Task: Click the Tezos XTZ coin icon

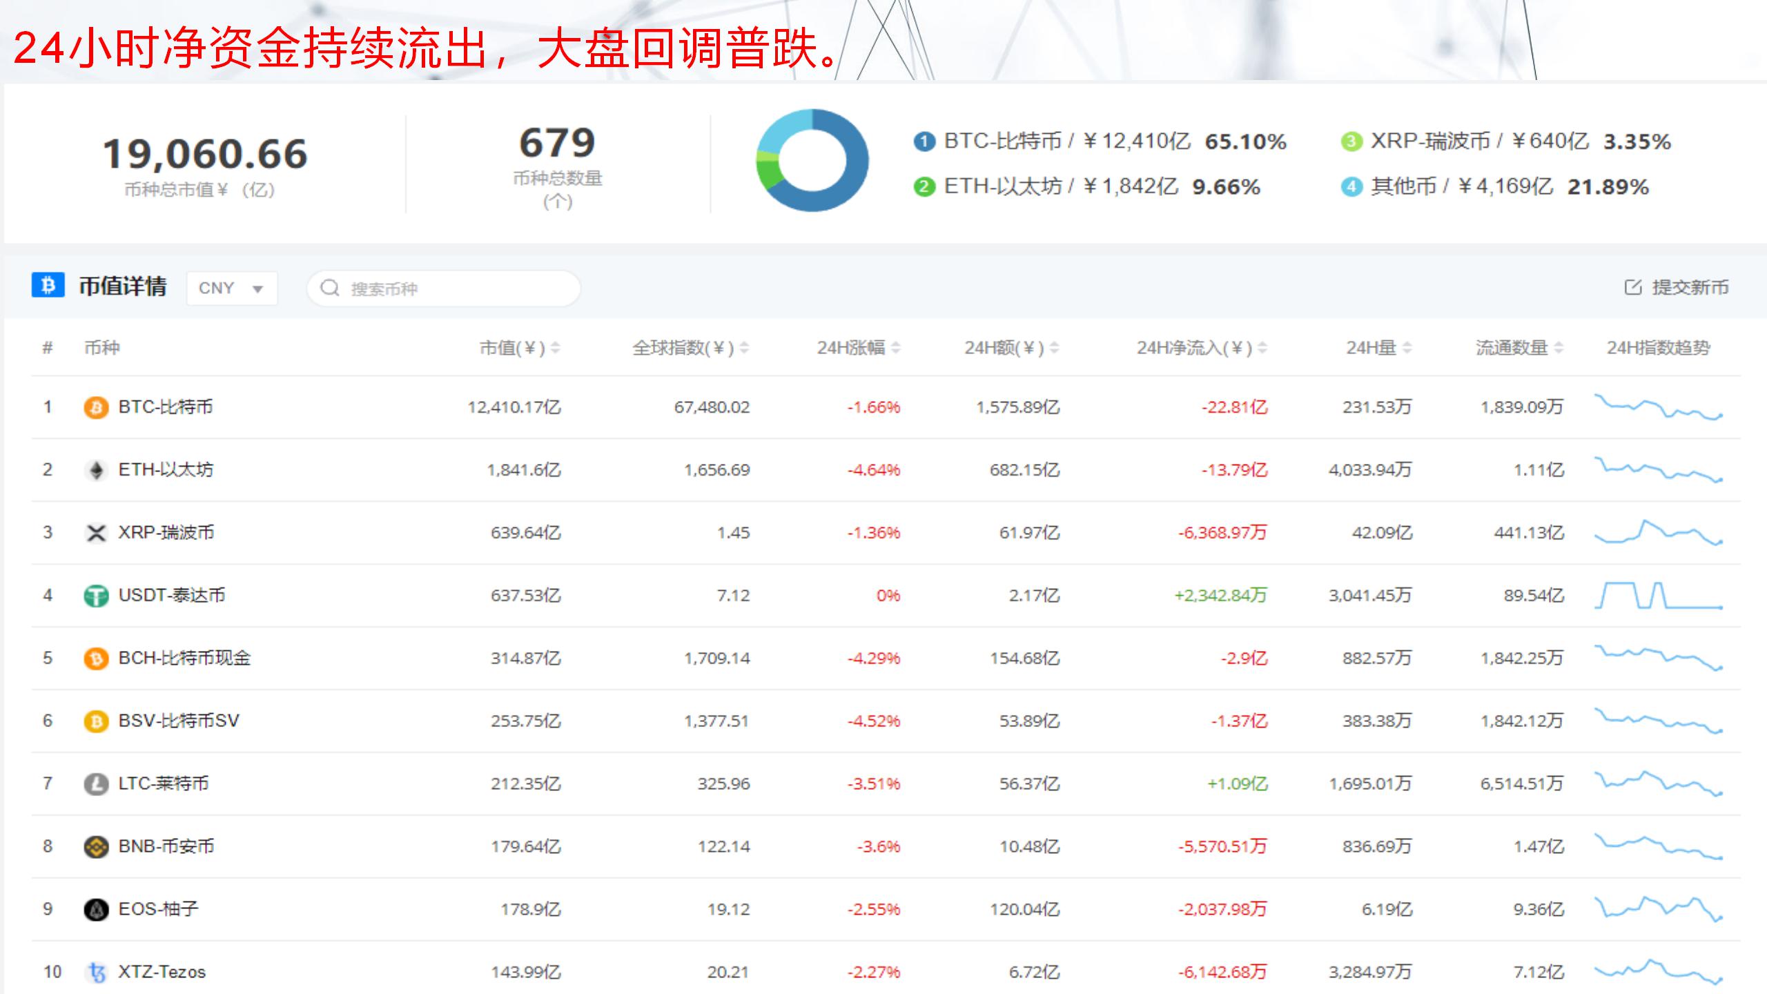Action: 96,973
